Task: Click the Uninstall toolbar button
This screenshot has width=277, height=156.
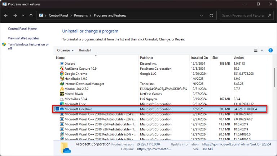Action: tap(85, 51)
